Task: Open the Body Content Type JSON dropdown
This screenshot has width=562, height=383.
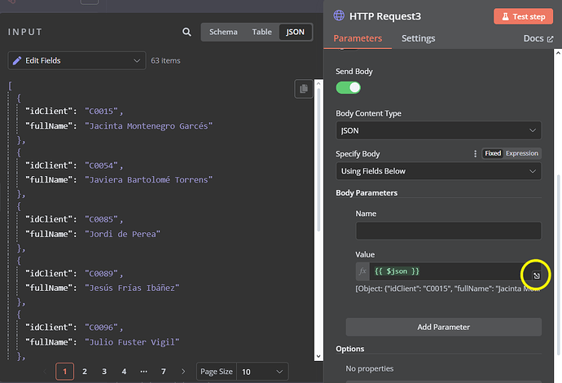Action: coord(438,130)
